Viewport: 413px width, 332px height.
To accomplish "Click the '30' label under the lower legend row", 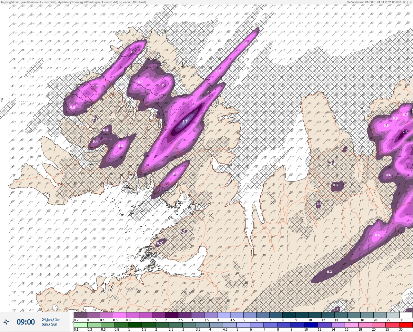I will coord(401,330).
